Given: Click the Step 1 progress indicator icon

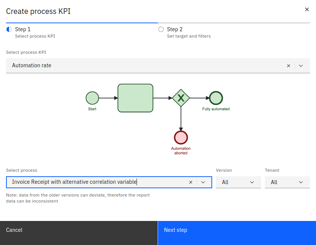Looking at the screenshot, I should pos(9,29).
